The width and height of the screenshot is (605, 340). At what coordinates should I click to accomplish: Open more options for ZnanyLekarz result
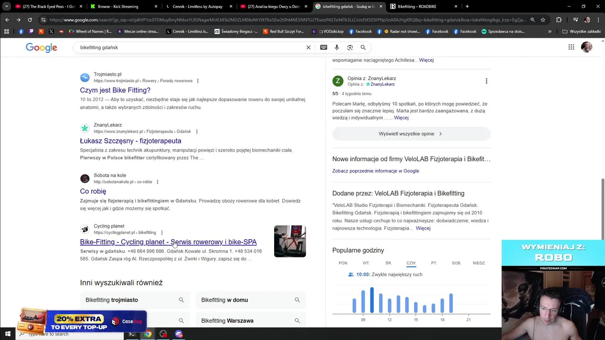click(x=197, y=131)
